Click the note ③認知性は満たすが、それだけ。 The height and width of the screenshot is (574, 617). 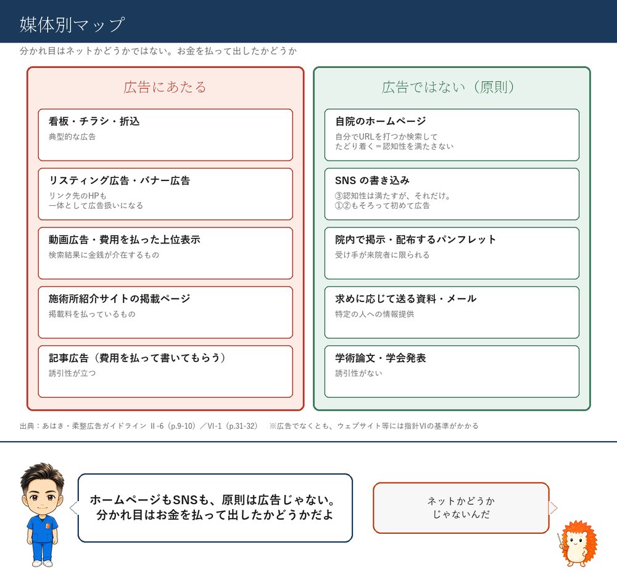point(393,196)
